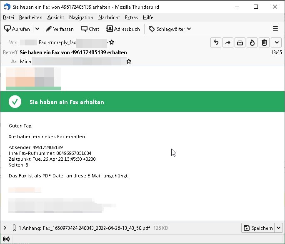
Task: Expand the Abrufen dropdown arrow
Action: [x=37, y=29]
